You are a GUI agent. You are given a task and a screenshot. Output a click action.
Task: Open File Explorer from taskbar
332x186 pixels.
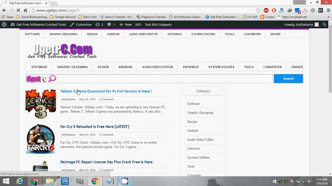tap(50, 181)
